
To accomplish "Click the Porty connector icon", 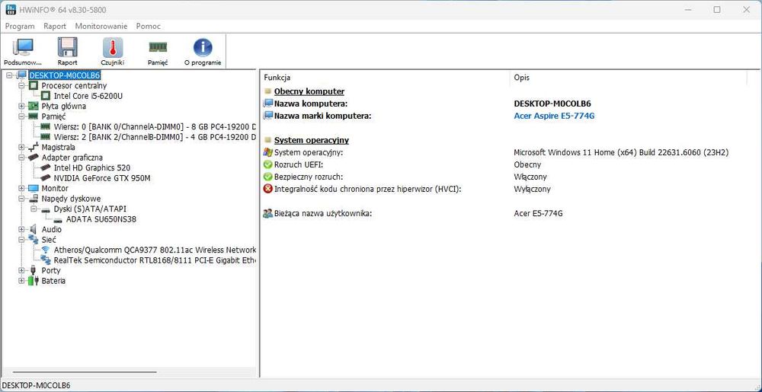I will tap(33, 270).
